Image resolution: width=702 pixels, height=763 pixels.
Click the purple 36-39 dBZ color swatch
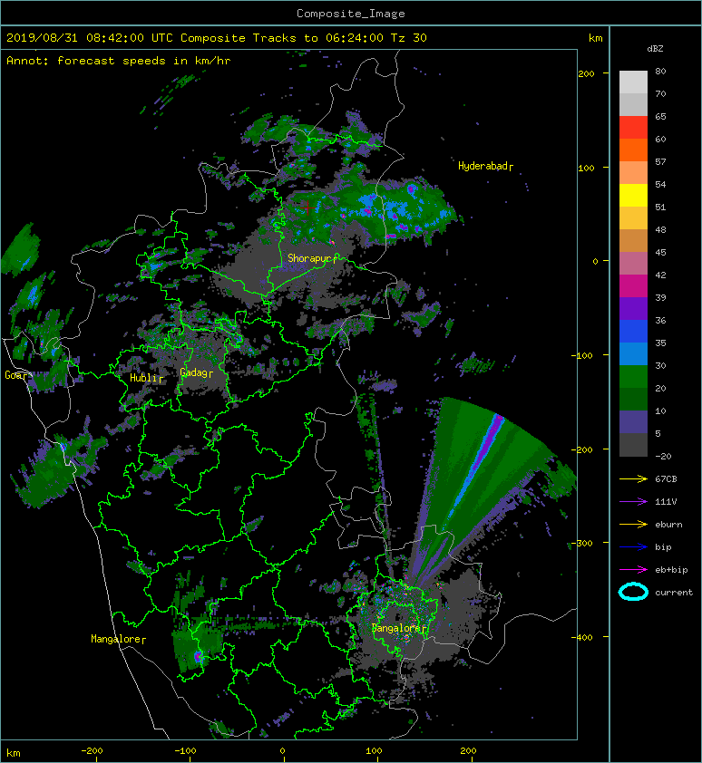633,308
